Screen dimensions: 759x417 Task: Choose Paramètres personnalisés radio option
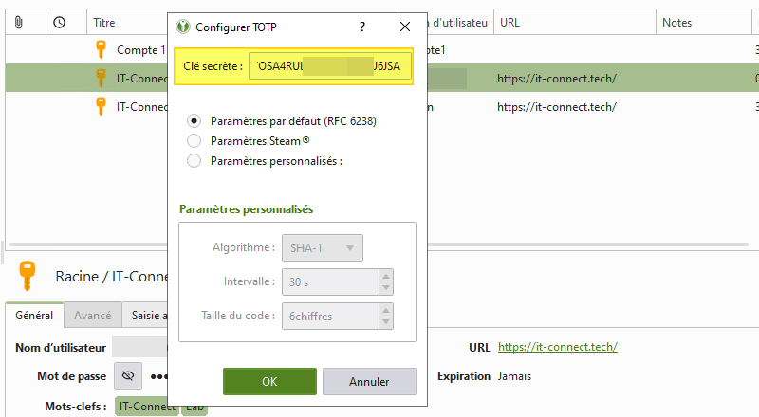click(x=194, y=161)
